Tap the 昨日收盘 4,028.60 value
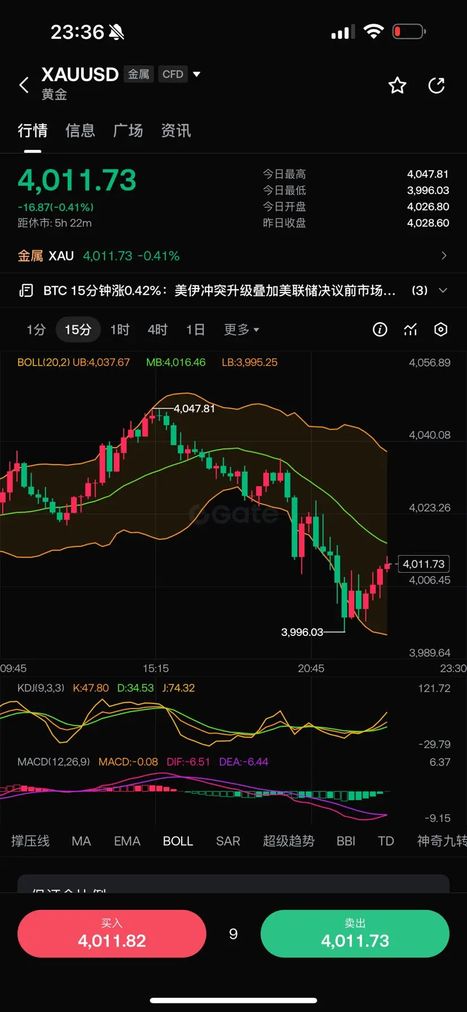The height and width of the screenshot is (1012, 467). pos(428,223)
